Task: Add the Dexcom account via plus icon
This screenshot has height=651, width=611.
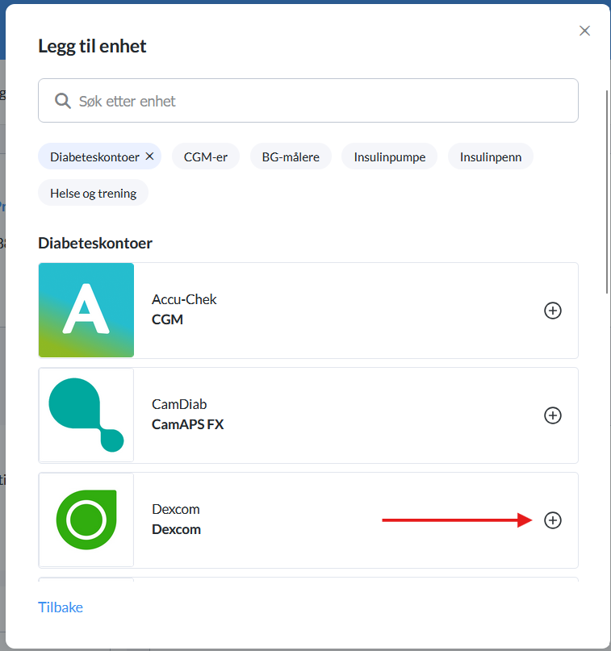Action: (x=552, y=520)
